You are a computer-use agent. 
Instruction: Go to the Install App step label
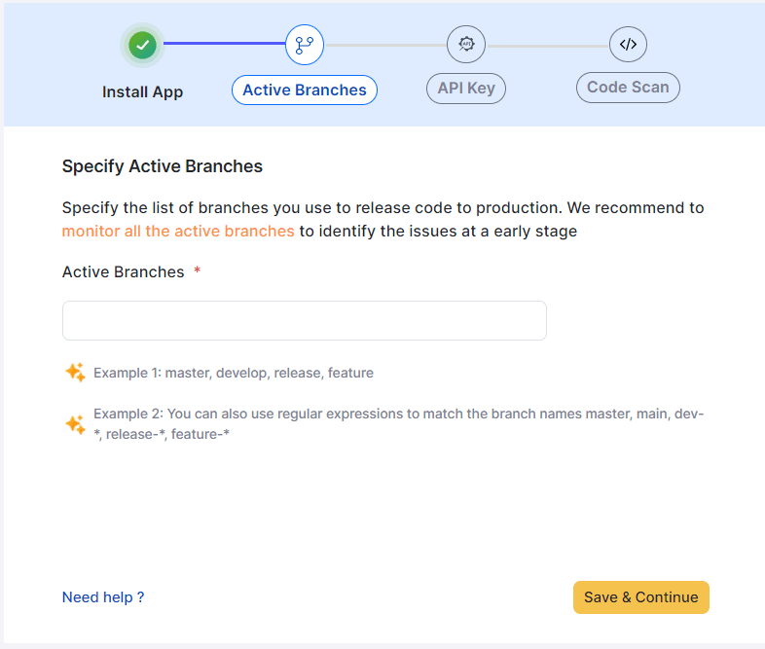point(142,92)
